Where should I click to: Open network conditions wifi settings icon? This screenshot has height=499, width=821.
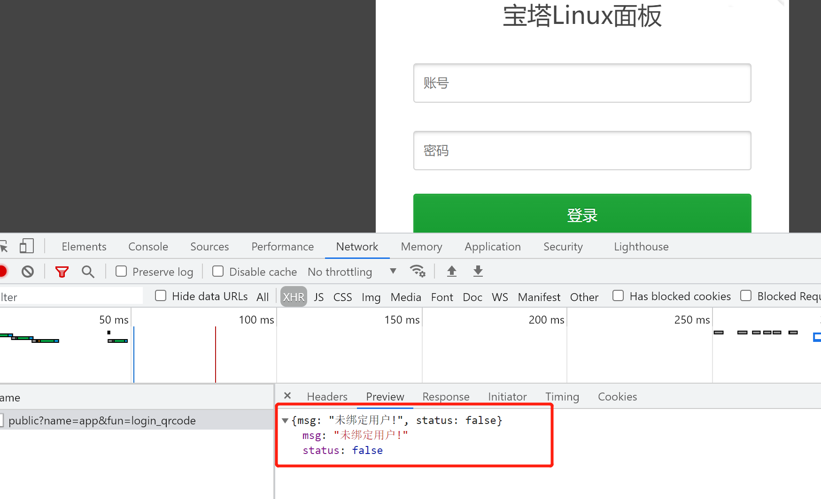[x=418, y=271]
